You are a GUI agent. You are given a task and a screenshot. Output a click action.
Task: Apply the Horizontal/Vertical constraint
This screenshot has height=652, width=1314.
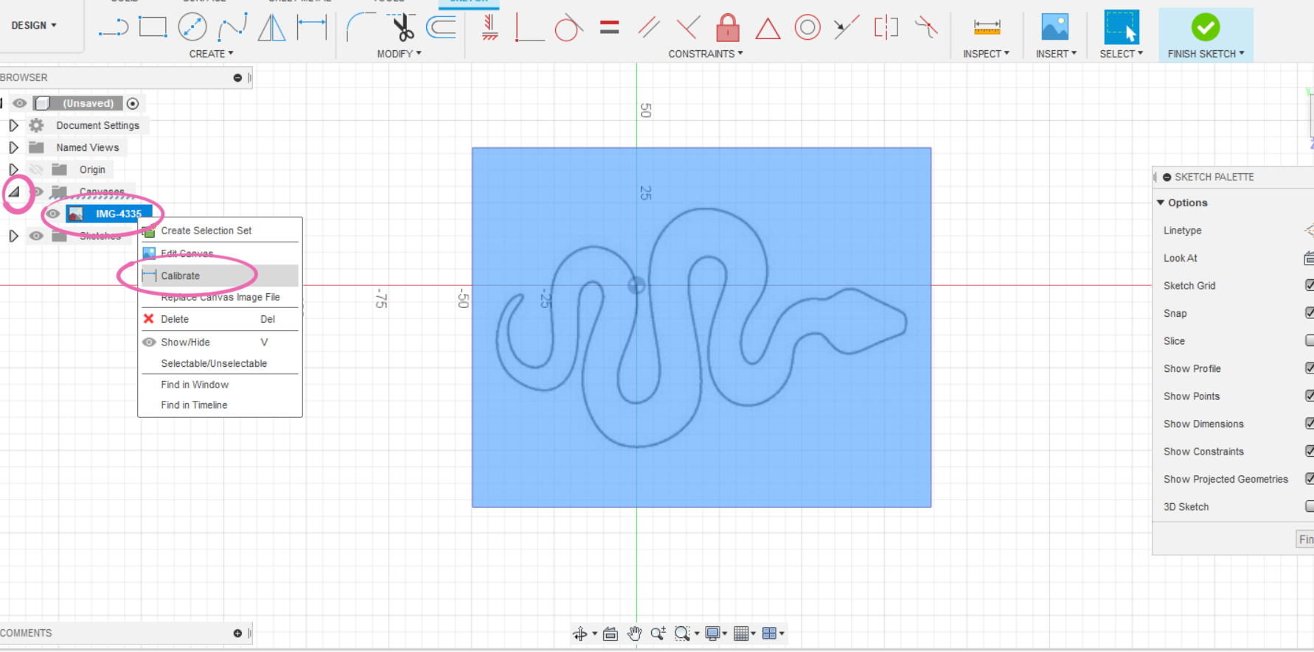pos(490,27)
